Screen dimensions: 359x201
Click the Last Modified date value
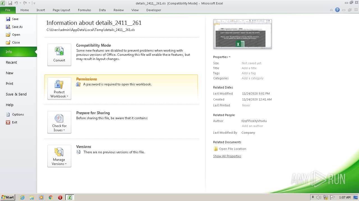coord(256,94)
